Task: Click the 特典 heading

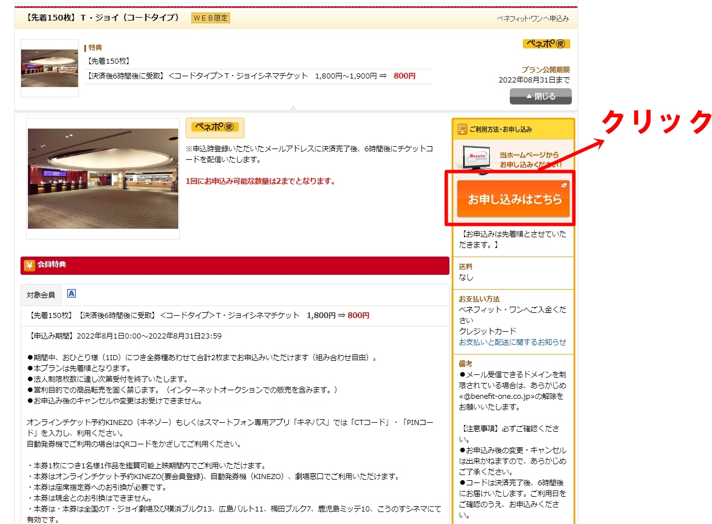Action: 95,48
